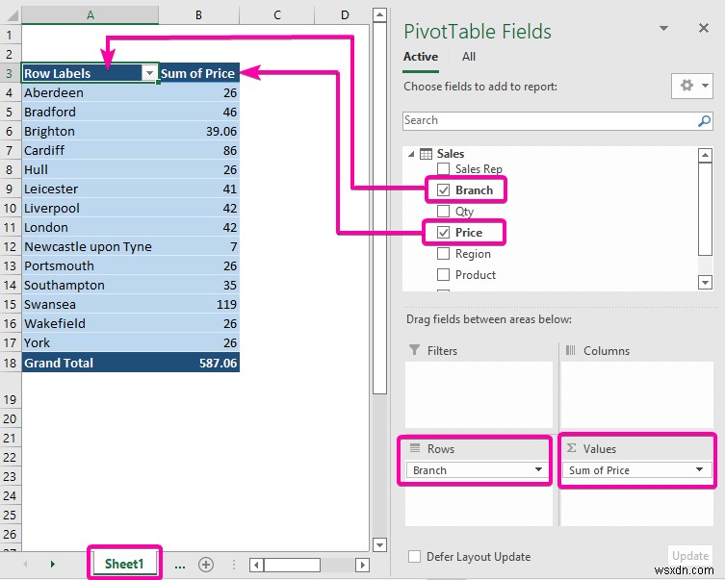Select column C header
This screenshot has width=725, height=580.
tap(277, 15)
